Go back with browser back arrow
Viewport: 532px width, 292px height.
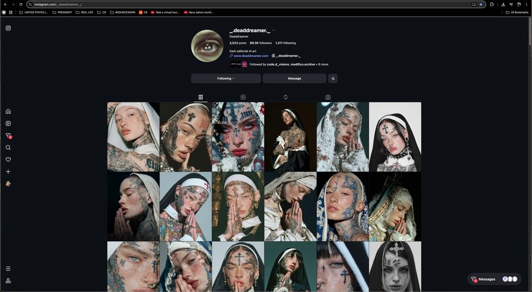click(5, 4)
